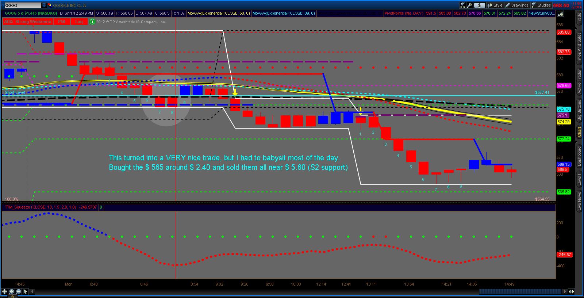This screenshot has height=298, width=584.
Task: Click the scroll right arrow on time axis
Action: pyautogui.click(x=565, y=291)
